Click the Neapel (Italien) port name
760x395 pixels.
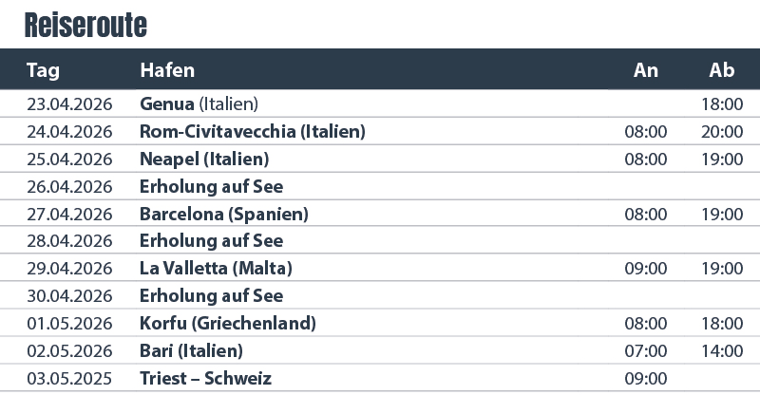203,158
